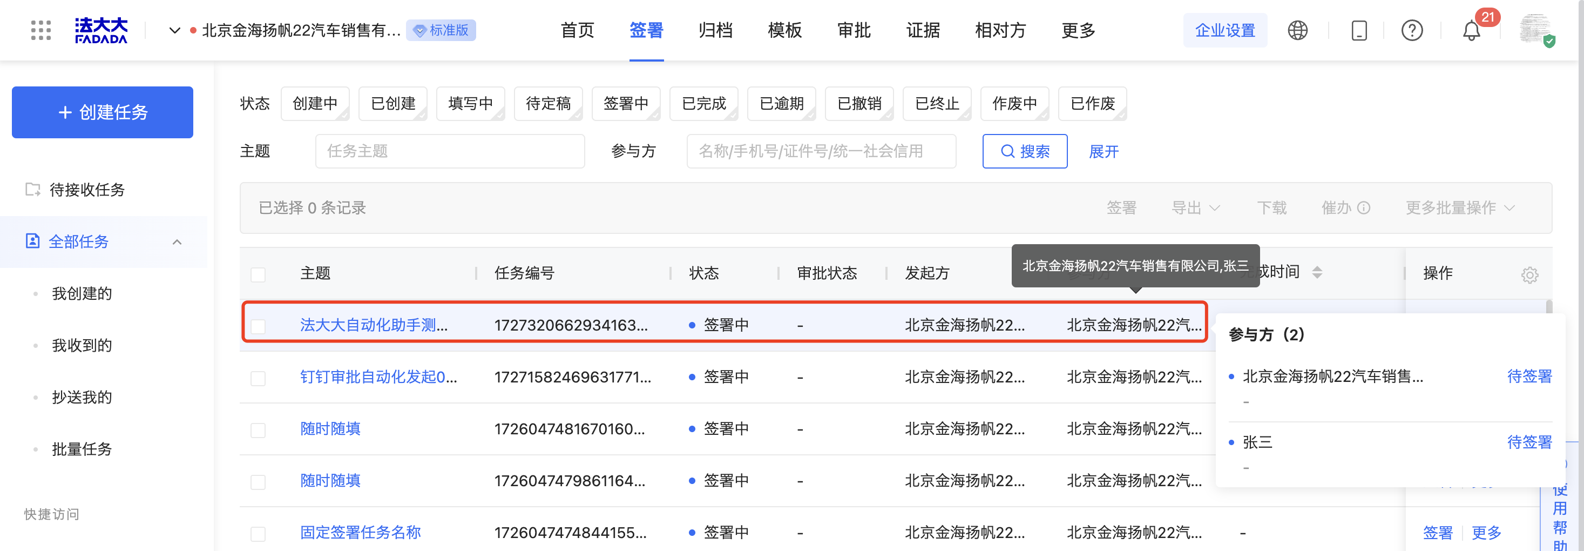The height and width of the screenshot is (551, 1584).
Task: Filter by 待定稿 status
Action: (549, 103)
